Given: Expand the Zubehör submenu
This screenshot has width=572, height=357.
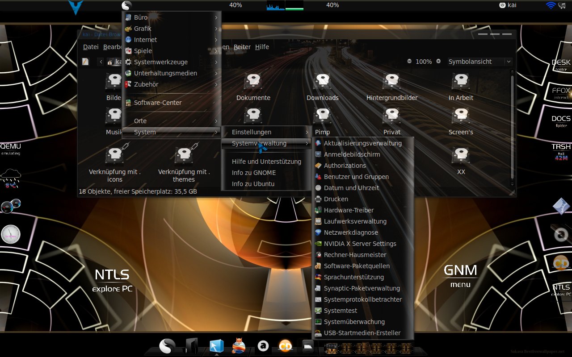Looking at the screenshot, I should click(x=172, y=84).
